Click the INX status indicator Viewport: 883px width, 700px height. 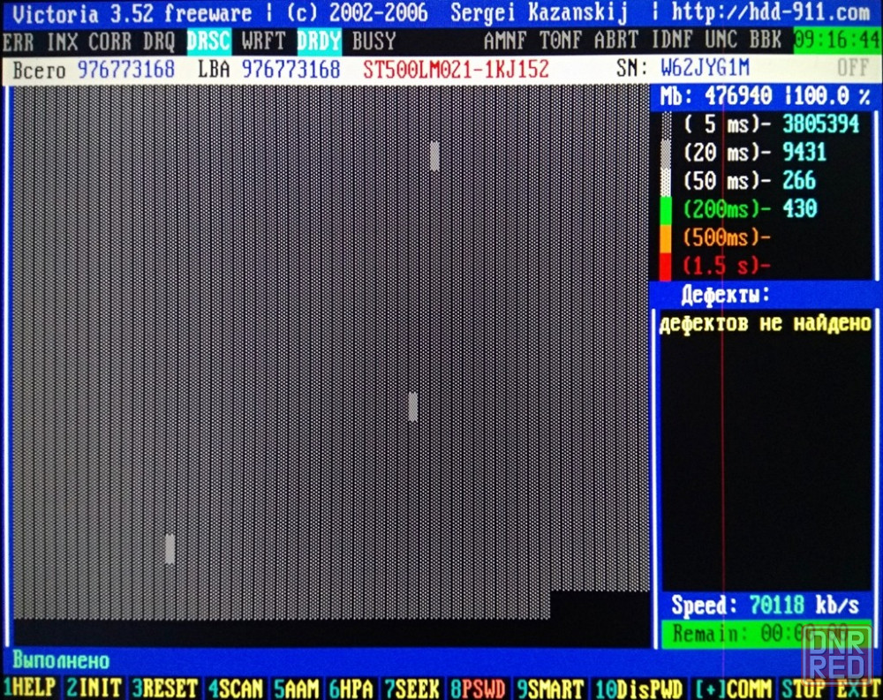click(x=63, y=41)
